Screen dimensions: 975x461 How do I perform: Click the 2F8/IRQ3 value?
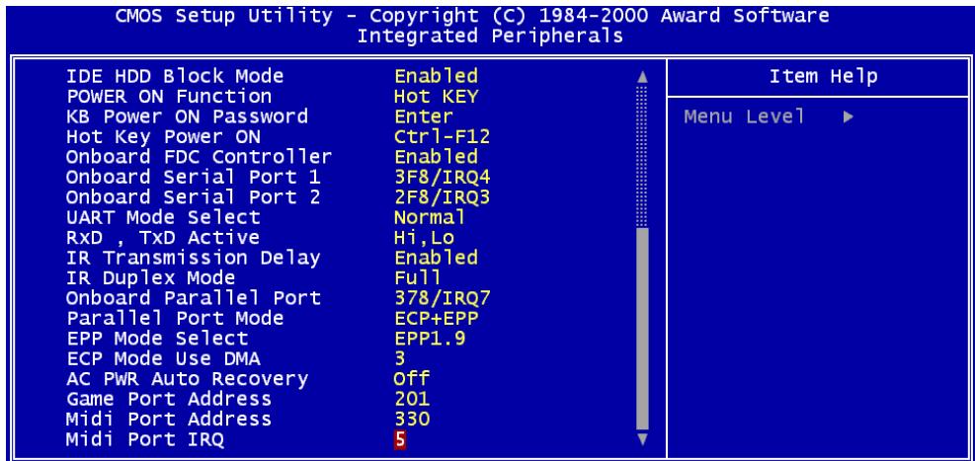pos(443,197)
